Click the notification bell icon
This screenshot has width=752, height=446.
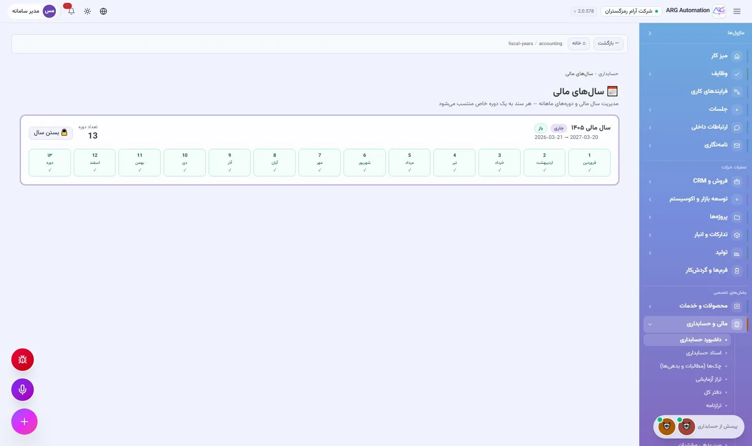tap(71, 11)
